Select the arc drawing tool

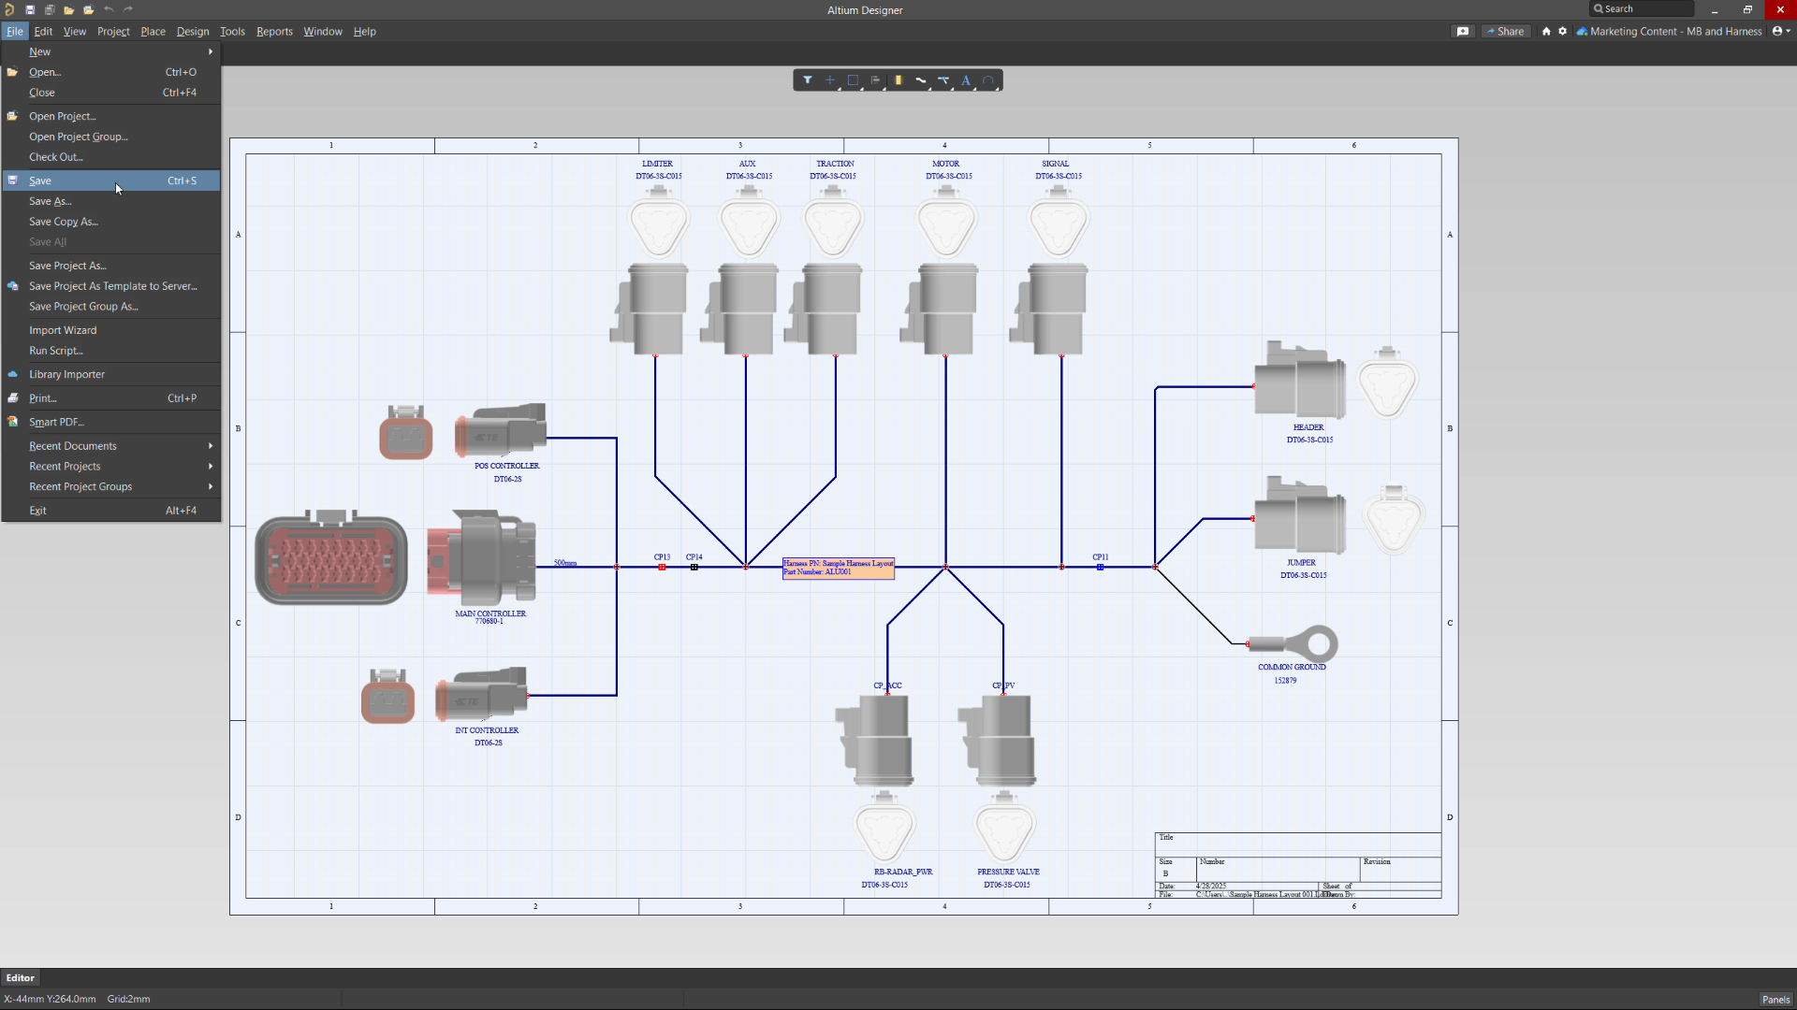click(989, 80)
